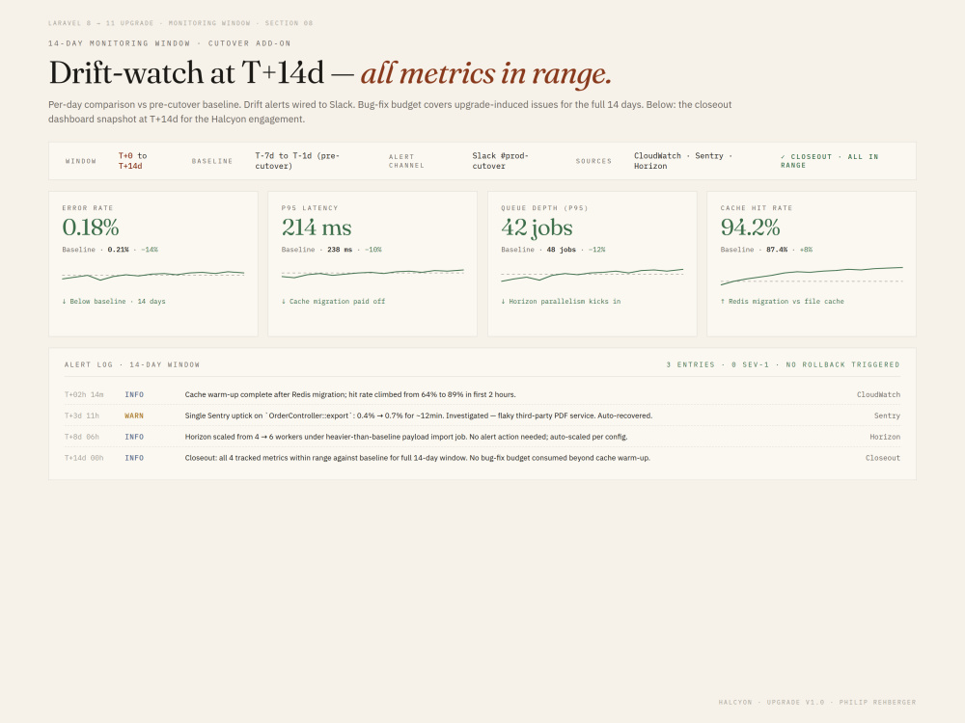Click the 'Below baseline · 14 days' note
The height and width of the screenshot is (723, 965).
click(x=114, y=301)
